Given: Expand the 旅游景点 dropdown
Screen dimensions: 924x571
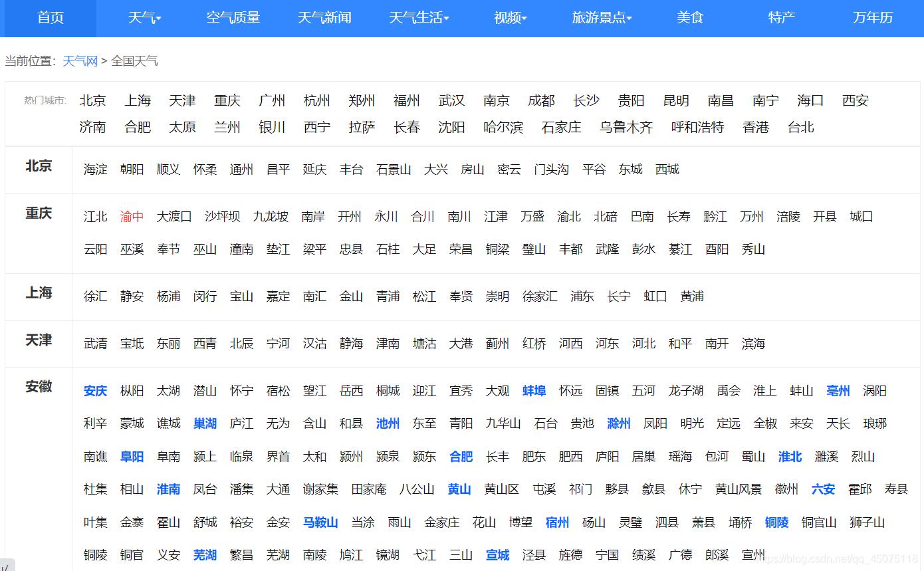Looking at the screenshot, I should 600,18.
